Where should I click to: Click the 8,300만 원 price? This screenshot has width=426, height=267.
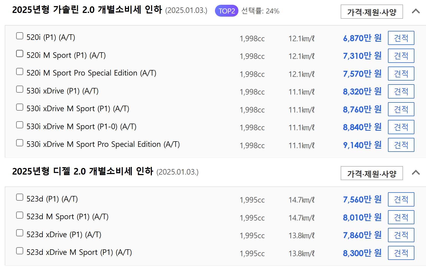tap(362, 253)
